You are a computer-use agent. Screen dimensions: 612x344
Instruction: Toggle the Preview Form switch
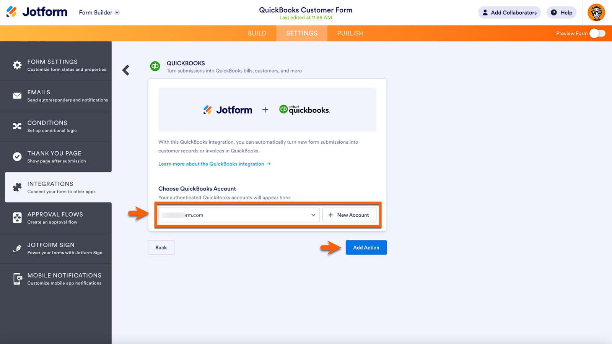[x=597, y=34]
